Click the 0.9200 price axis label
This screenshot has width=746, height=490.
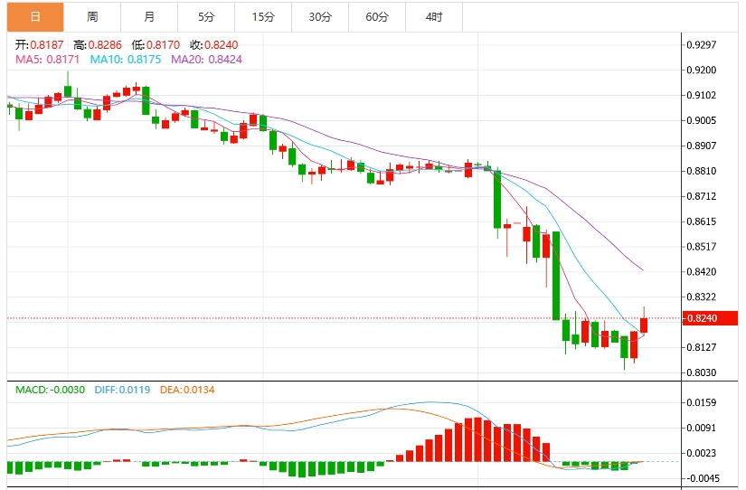point(702,70)
